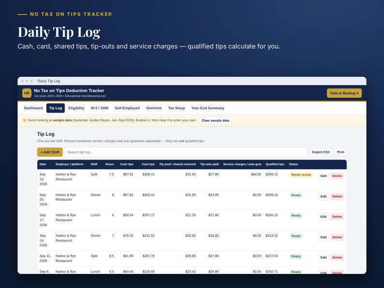The width and height of the screenshot is (384, 288).
Task: Delete the Sep 23, 2026 shift
Action: pyautogui.click(x=337, y=176)
